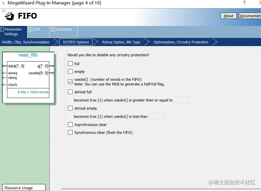Enable the empty checkbox
Screen dimensions: 261x191
[x=70, y=71]
